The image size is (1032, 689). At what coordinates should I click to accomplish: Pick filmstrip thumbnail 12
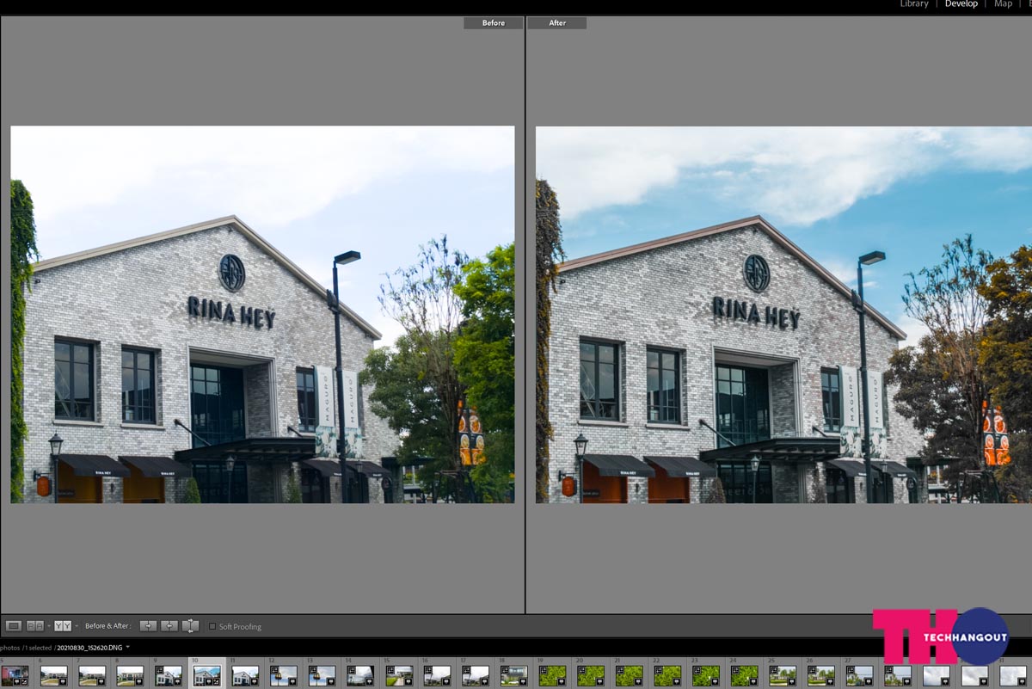pyautogui.click(x=284, y=675)
